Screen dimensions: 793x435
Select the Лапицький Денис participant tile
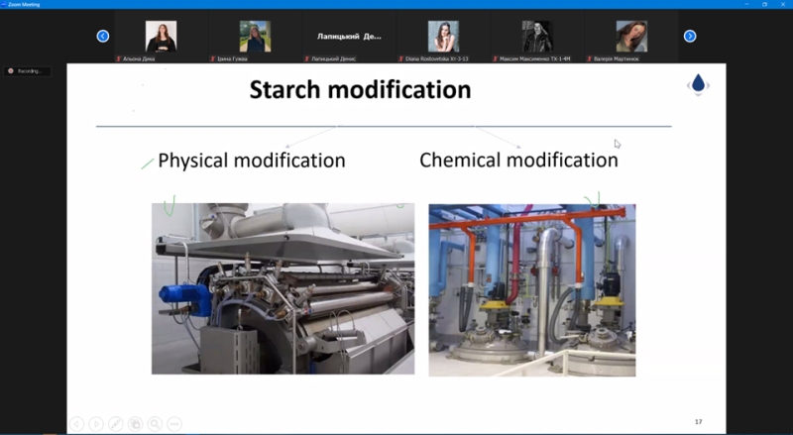coord(349,37)
